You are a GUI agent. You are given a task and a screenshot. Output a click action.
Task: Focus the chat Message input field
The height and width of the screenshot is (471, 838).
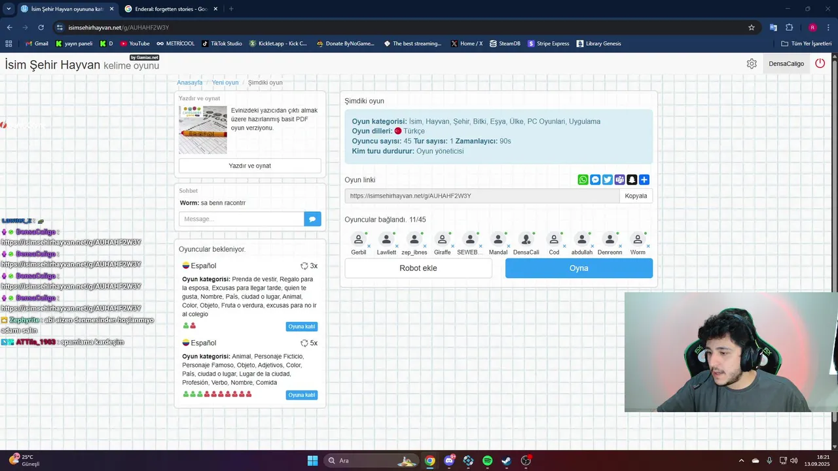[x=242, y=219]
